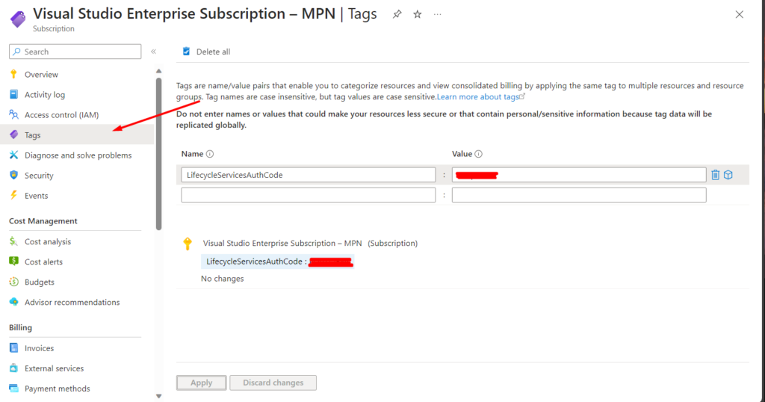Open Access control (IAM)

(61, 115)
